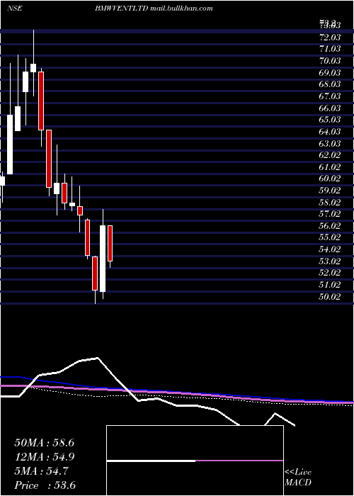354x496 pixels.
Task: Click the 55.02 price axis label
Action: [x=330, y=237]
